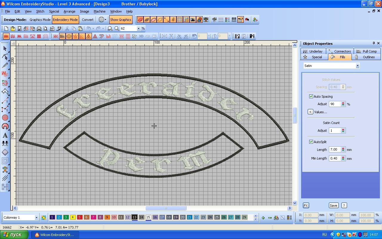
Task: Click the Remove color minus icon
Action: click(x=270, y=217)
